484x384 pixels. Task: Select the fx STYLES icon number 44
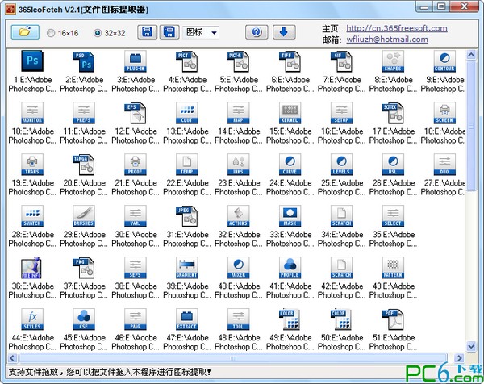(32, 319)
